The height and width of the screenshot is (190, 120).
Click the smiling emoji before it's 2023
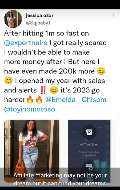pos(54,90)
